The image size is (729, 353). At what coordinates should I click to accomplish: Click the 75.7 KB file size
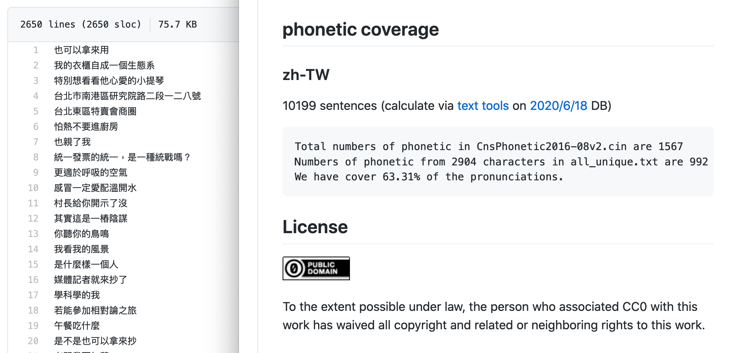[177, 25]
